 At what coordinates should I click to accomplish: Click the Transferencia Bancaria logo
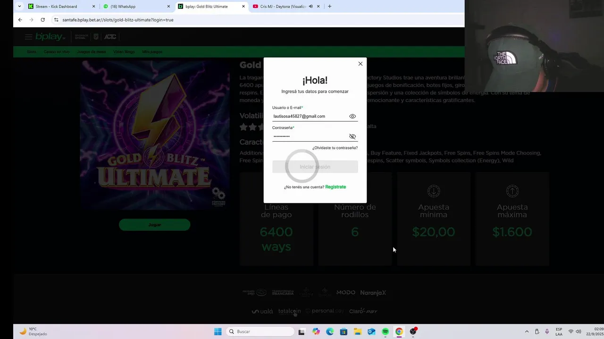click(283, 292)
